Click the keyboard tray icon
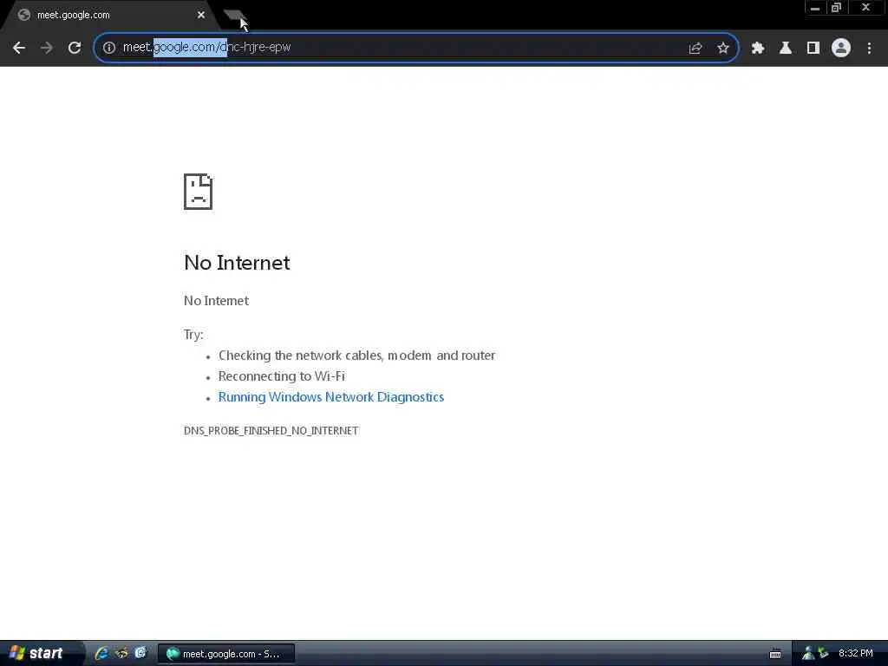The image size is (888, 666). coord(775,654)
